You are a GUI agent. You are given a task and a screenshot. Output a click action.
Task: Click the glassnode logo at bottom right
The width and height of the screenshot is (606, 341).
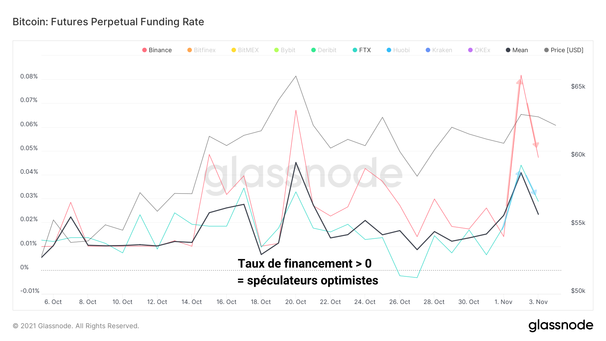click(561, 326)
